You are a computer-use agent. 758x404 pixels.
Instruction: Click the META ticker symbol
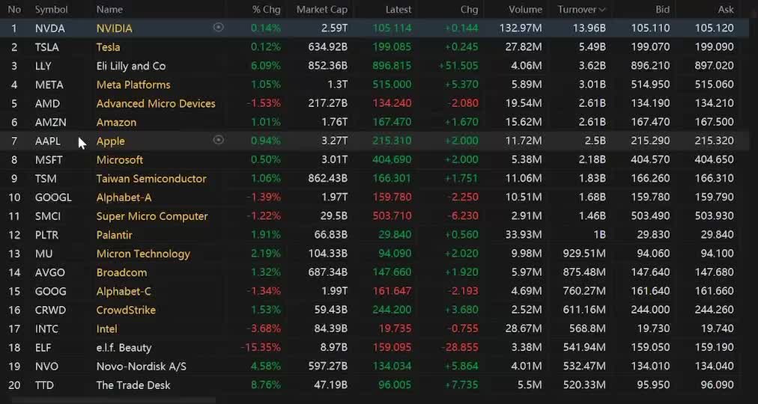[49, 85]
